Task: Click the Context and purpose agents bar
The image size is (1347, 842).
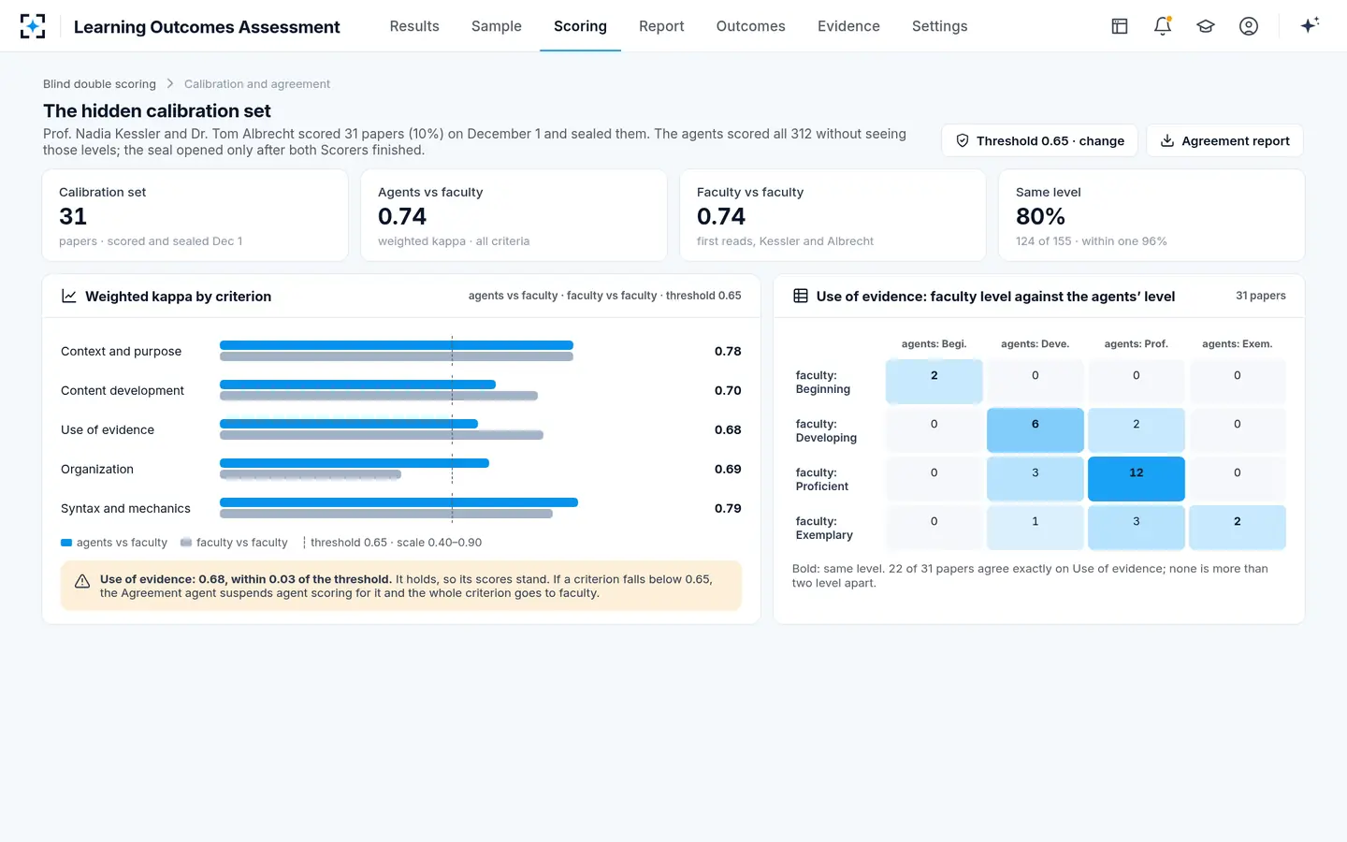Action: (x=397, y=345)
